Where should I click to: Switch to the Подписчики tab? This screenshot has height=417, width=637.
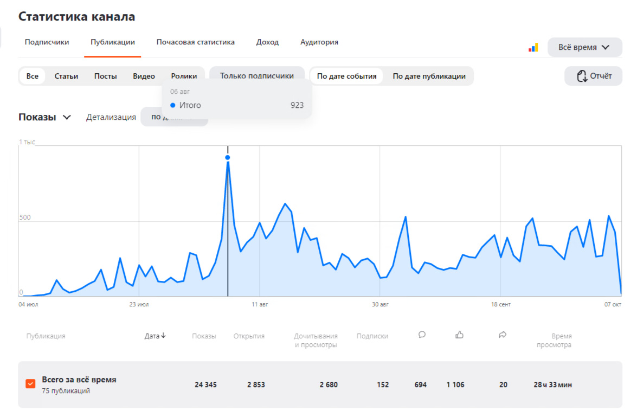click(x=47, y=42)
